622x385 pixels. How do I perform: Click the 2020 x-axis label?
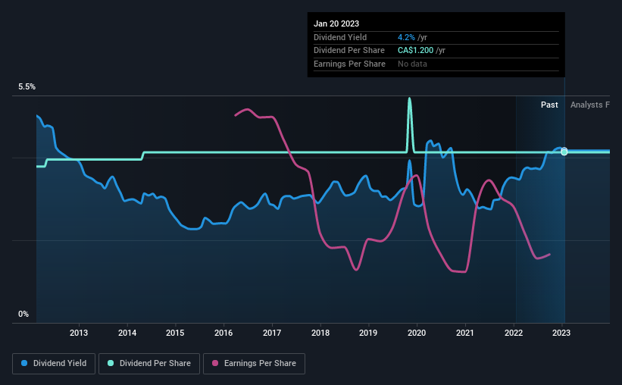[x=417, y=333]
